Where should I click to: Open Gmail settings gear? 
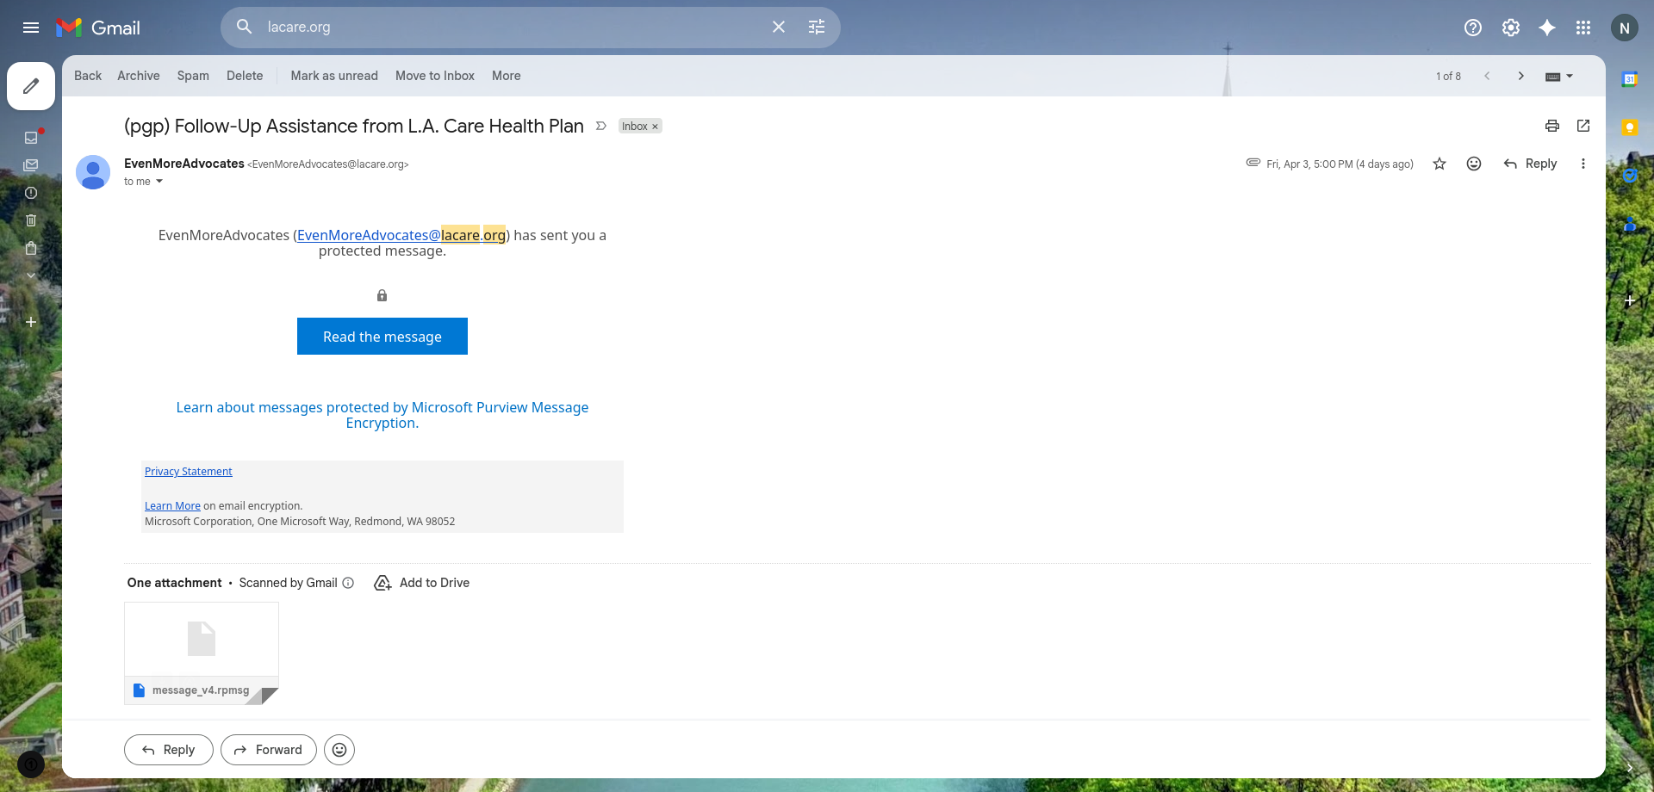coord(1510,28)
